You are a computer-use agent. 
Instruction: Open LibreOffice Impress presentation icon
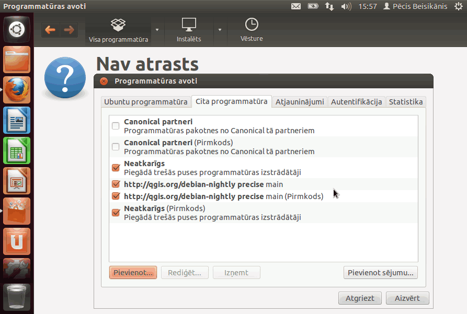tap(17, 181)
